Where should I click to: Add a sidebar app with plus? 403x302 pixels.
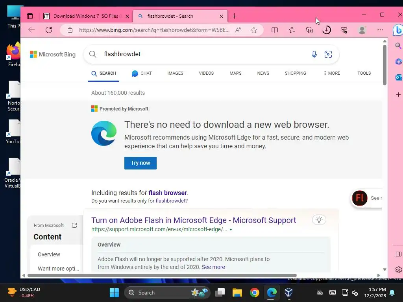pos(398,95)
